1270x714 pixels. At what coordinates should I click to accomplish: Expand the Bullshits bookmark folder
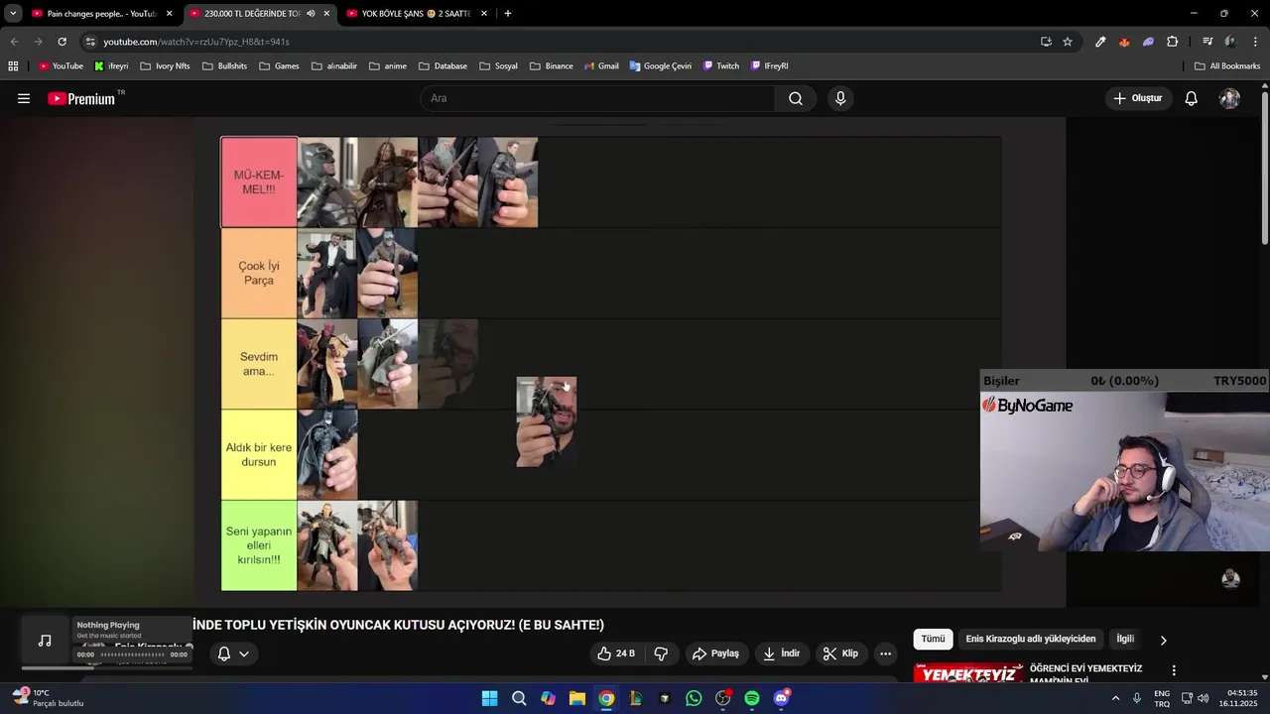(x=224, y=66)
